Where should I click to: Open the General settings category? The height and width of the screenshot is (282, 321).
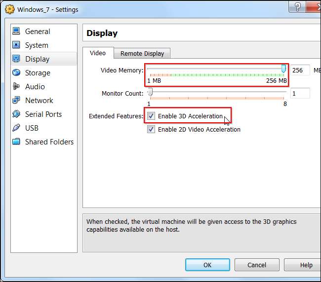point(44,31)
